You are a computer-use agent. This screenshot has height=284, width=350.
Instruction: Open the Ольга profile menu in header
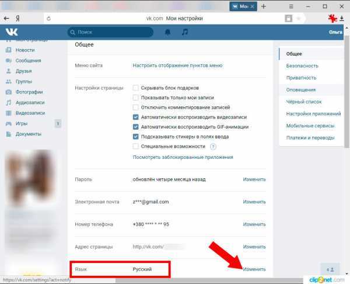pos(335,32)
